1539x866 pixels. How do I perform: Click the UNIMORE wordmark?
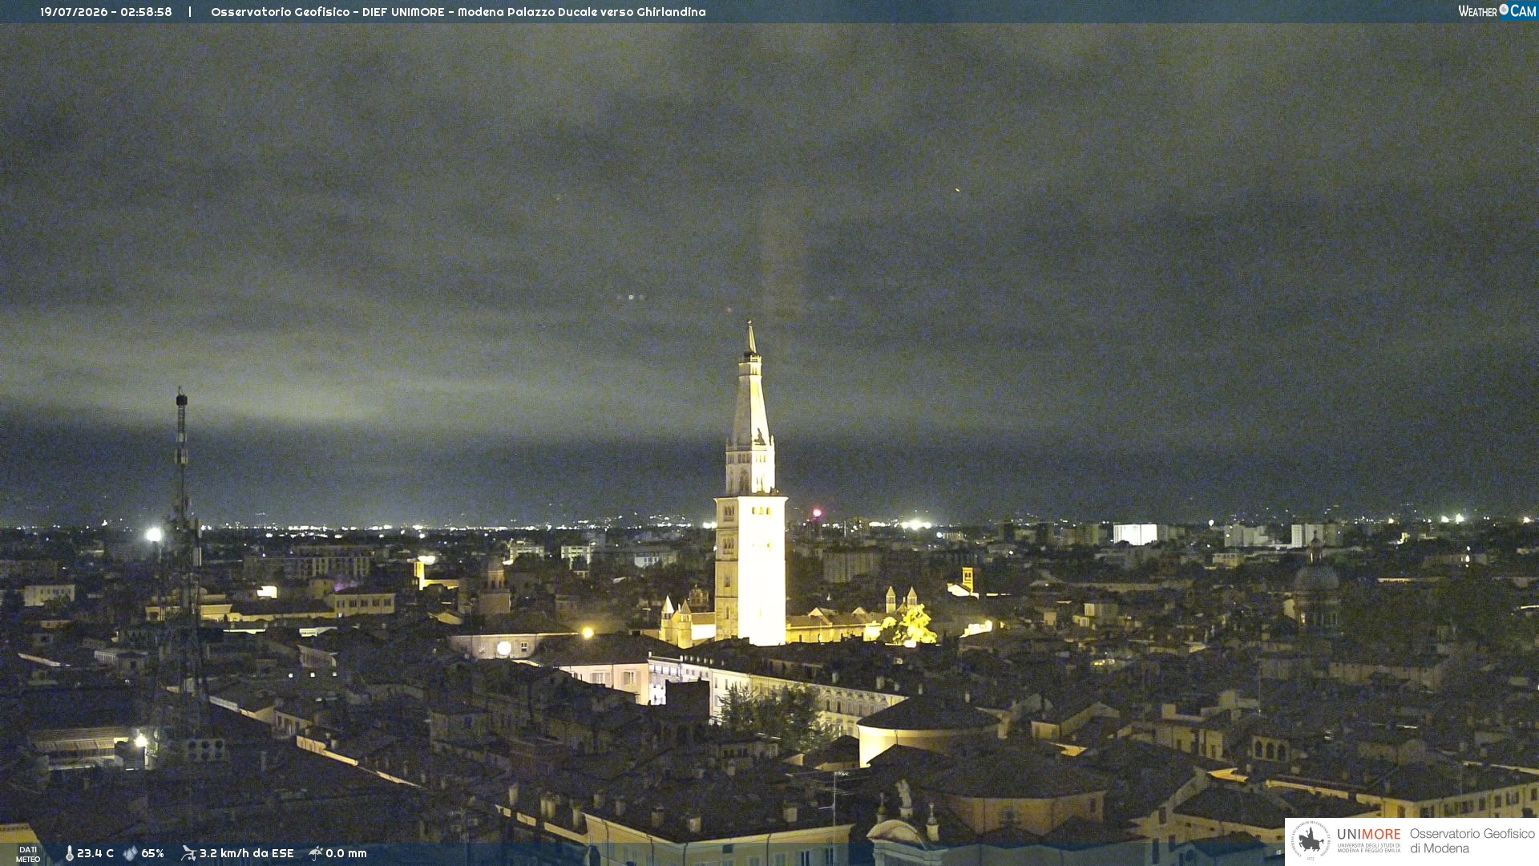coord(1368,834)
